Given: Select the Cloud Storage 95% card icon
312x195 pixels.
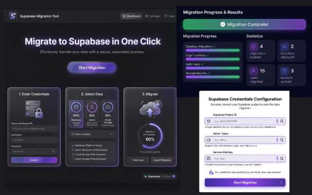Looking at the screenshot, I should 108,107.
